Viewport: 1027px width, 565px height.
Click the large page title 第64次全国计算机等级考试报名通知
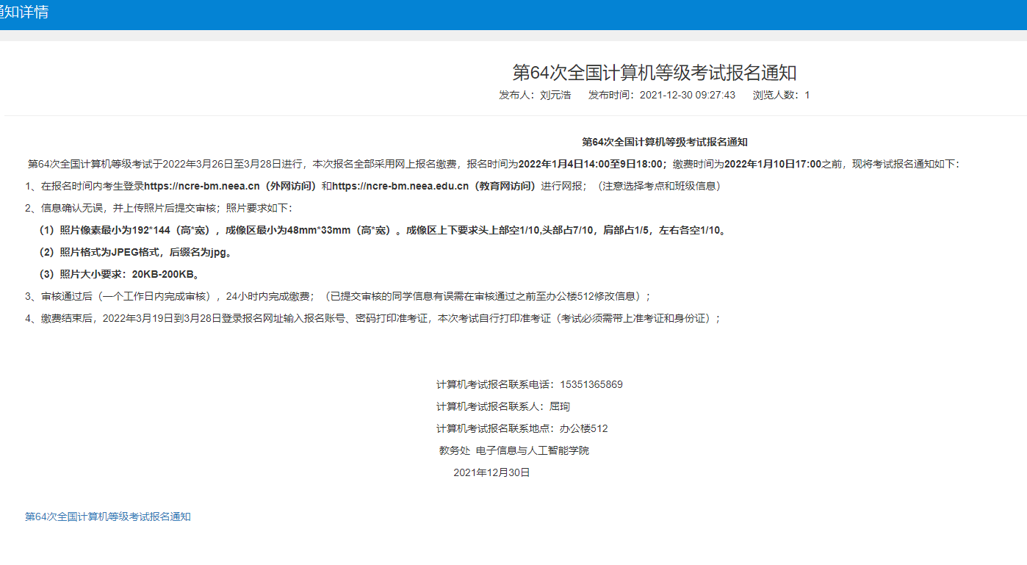click(x=654, y=73)
